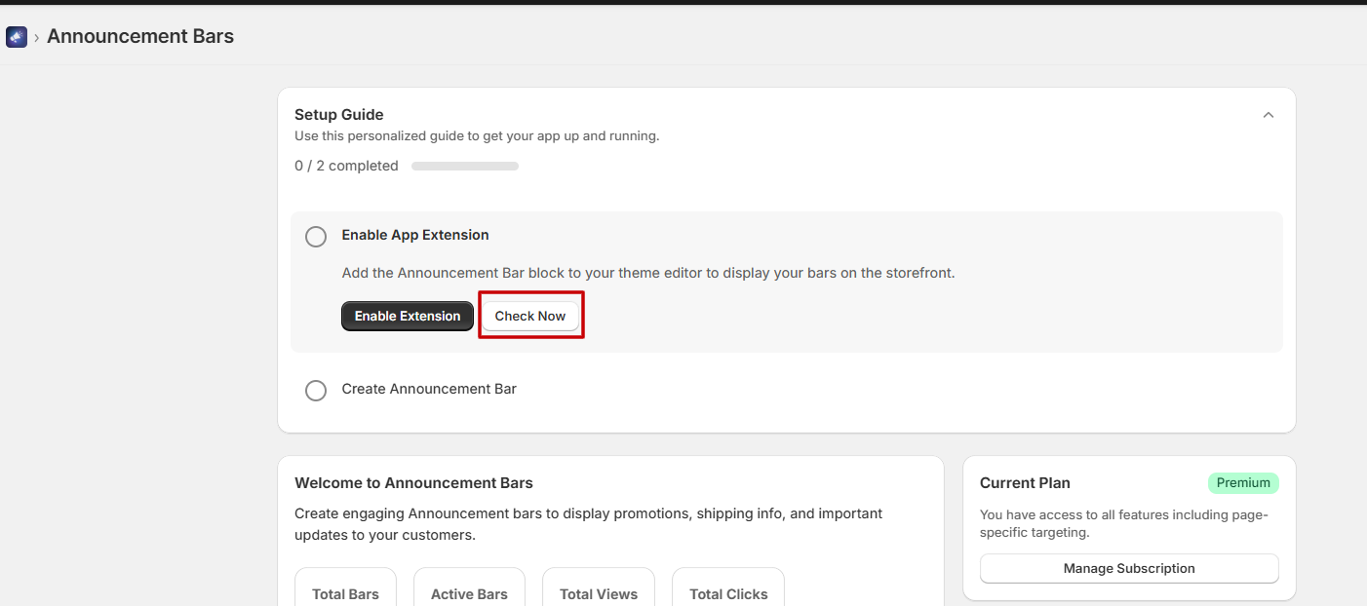The height and width of the screenshot is (606, 1367).
Task: Click the setup progress bar
Action: [465, 167]
